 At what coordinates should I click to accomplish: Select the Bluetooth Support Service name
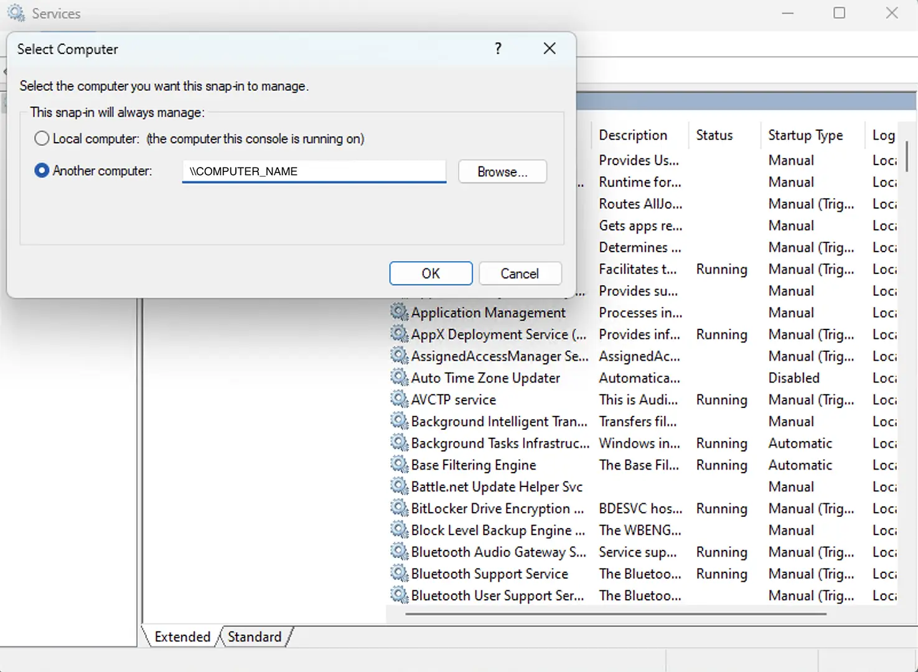[x=490, y=574]
